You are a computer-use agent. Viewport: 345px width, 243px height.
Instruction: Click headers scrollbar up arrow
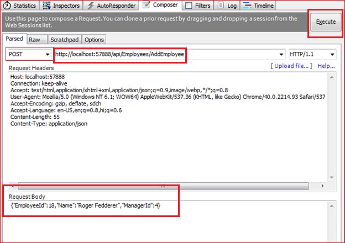332,77
